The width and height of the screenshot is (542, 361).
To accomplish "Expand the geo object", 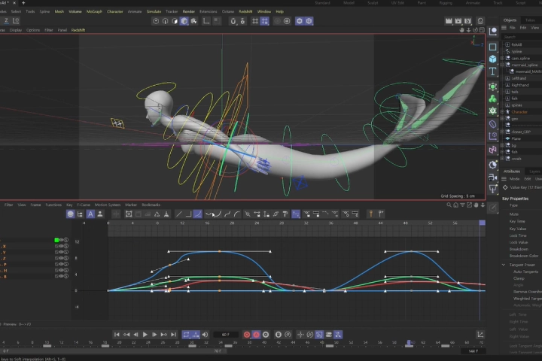I will click(x=503, y=119).
